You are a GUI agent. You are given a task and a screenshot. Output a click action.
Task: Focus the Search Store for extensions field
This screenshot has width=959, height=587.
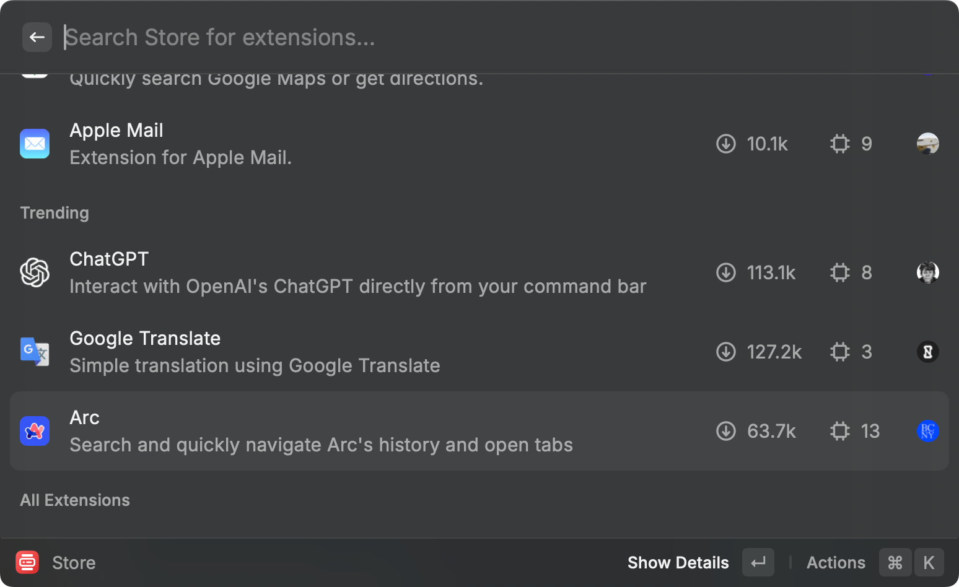tap(502, 37)
